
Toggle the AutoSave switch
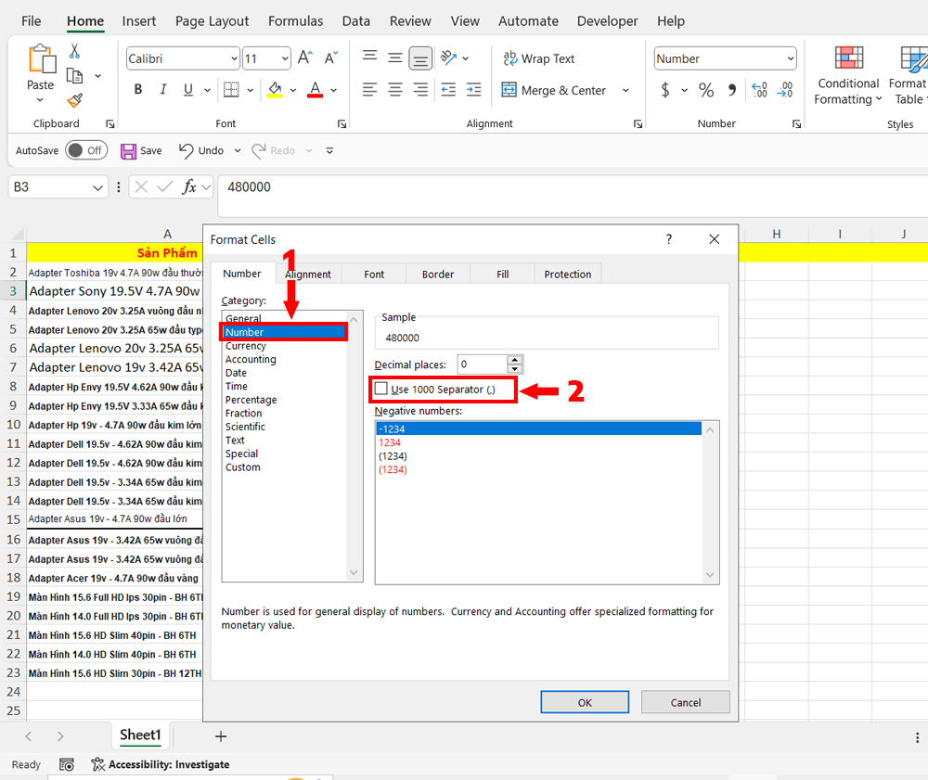coord(85,150)
